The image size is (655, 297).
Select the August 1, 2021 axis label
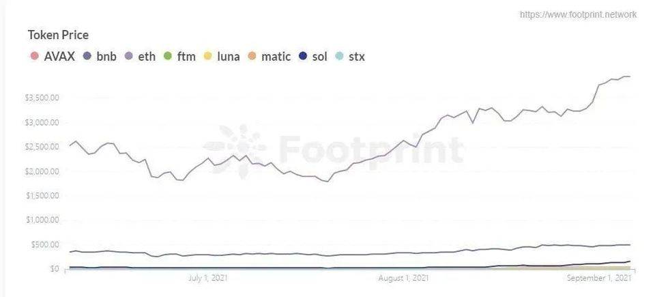click(403, 278)
